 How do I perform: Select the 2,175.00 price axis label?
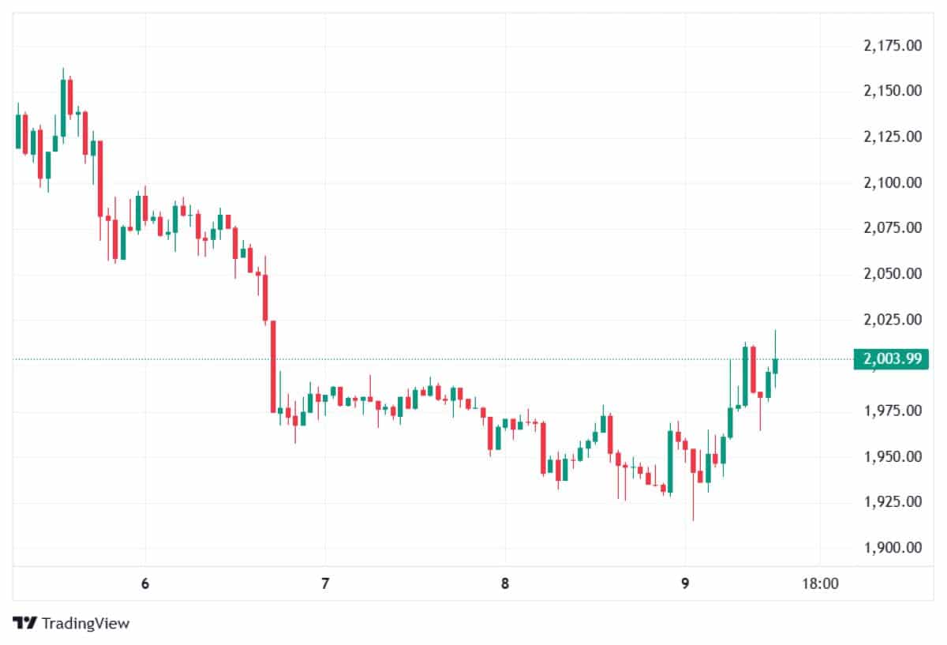point(893,45)
